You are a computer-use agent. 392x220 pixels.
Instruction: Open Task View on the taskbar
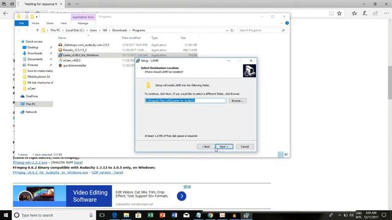click(102, 215)
